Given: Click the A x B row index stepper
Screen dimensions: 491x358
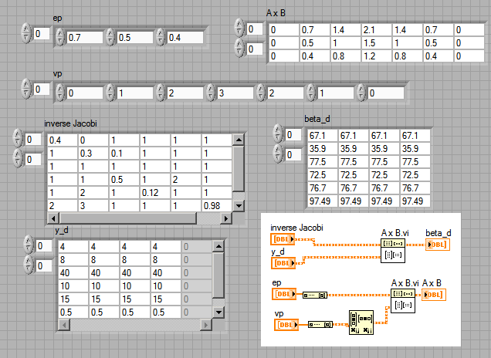Looking at the screenshot, I should [239, 28].
